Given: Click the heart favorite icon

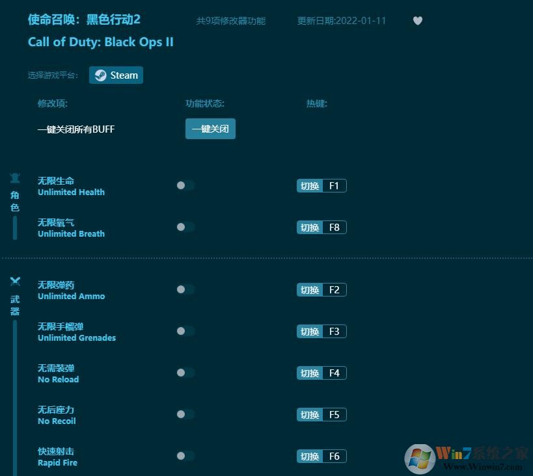Looking at the screenshot, I should [x=417, y=21].
